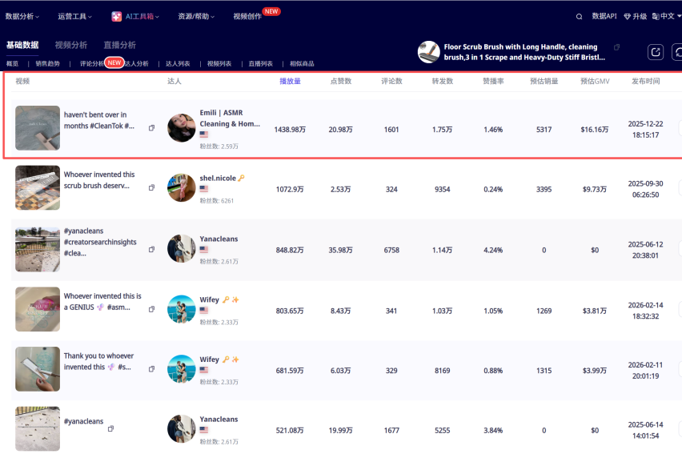Open the 中文 language selector

click(x=667, y=16)
